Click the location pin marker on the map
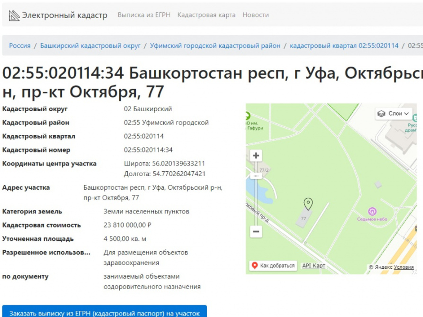This screenshot has width=423, height=317. [x=308, y=204]
